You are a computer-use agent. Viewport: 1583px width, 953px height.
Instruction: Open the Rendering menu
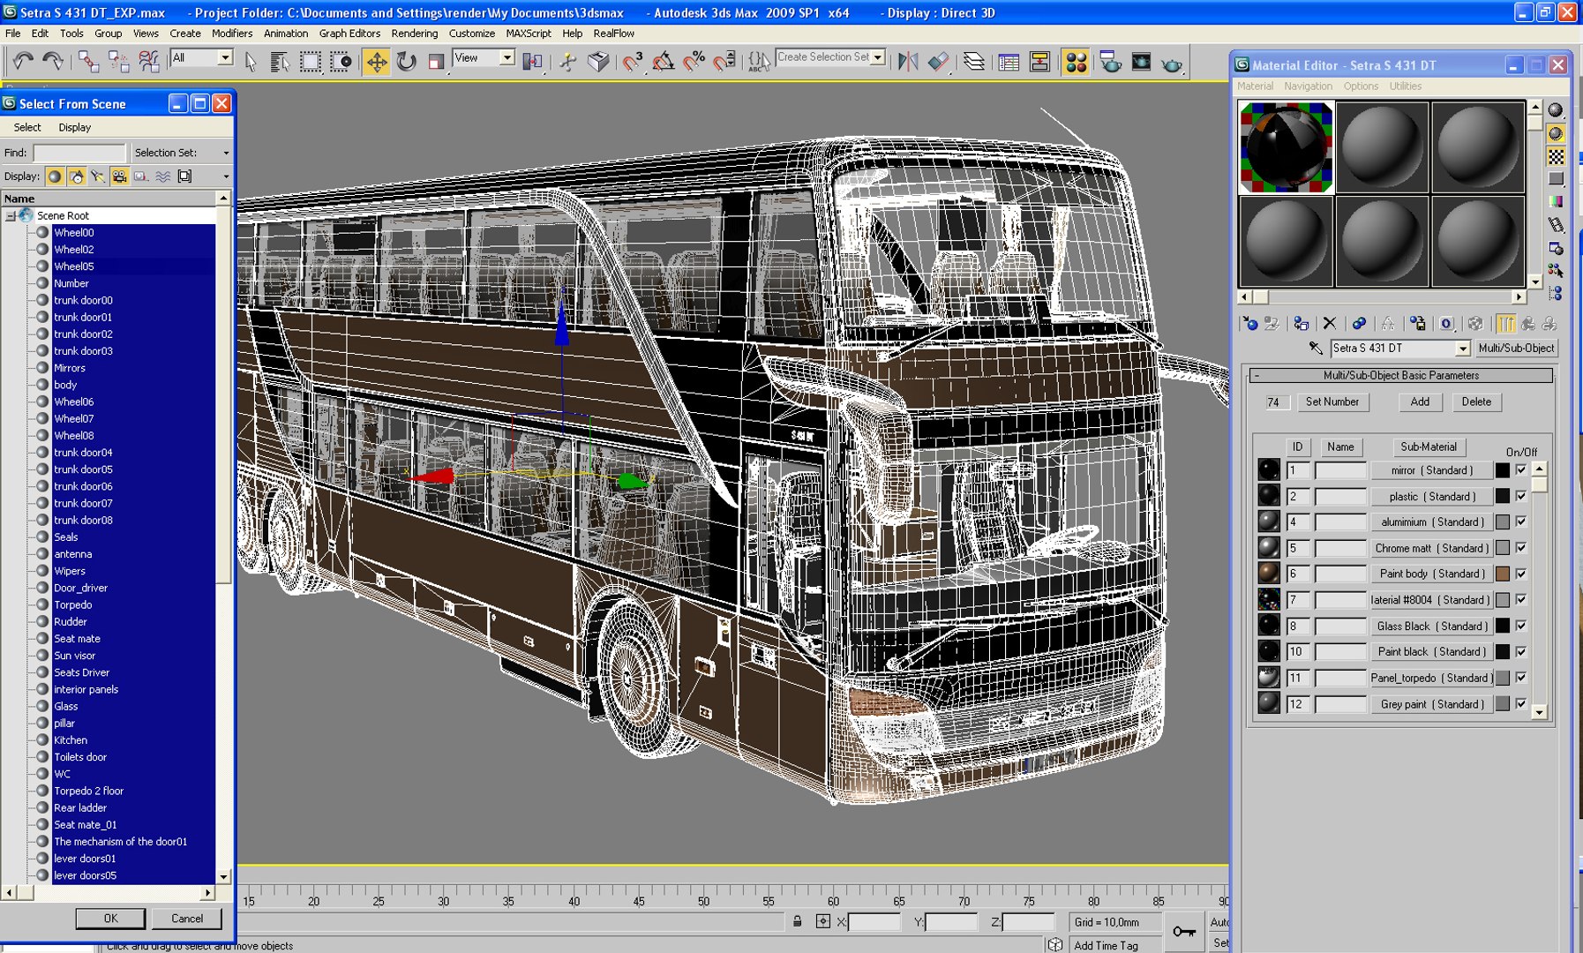[x=415, y=34]
